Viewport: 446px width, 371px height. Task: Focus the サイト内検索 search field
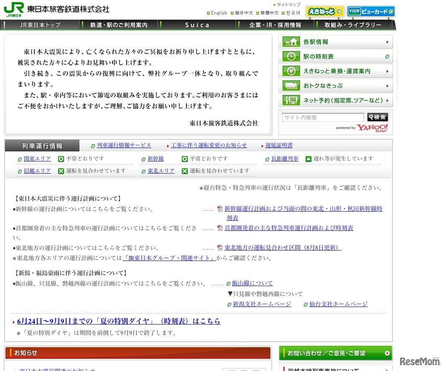click(x=323, y=117)
